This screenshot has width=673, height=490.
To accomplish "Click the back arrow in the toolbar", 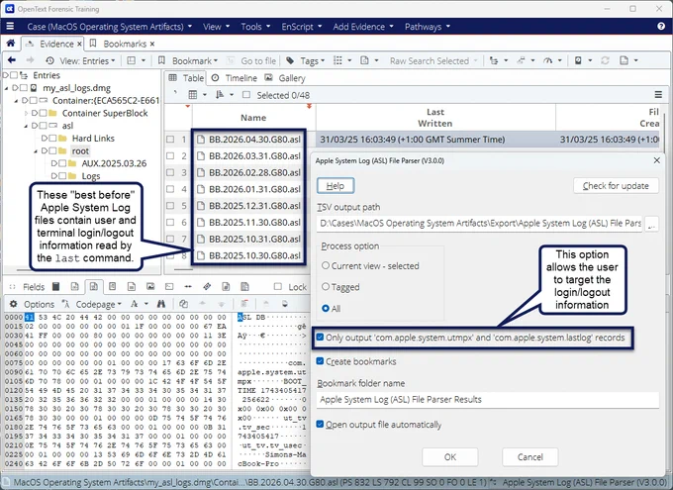I will 12,60.
